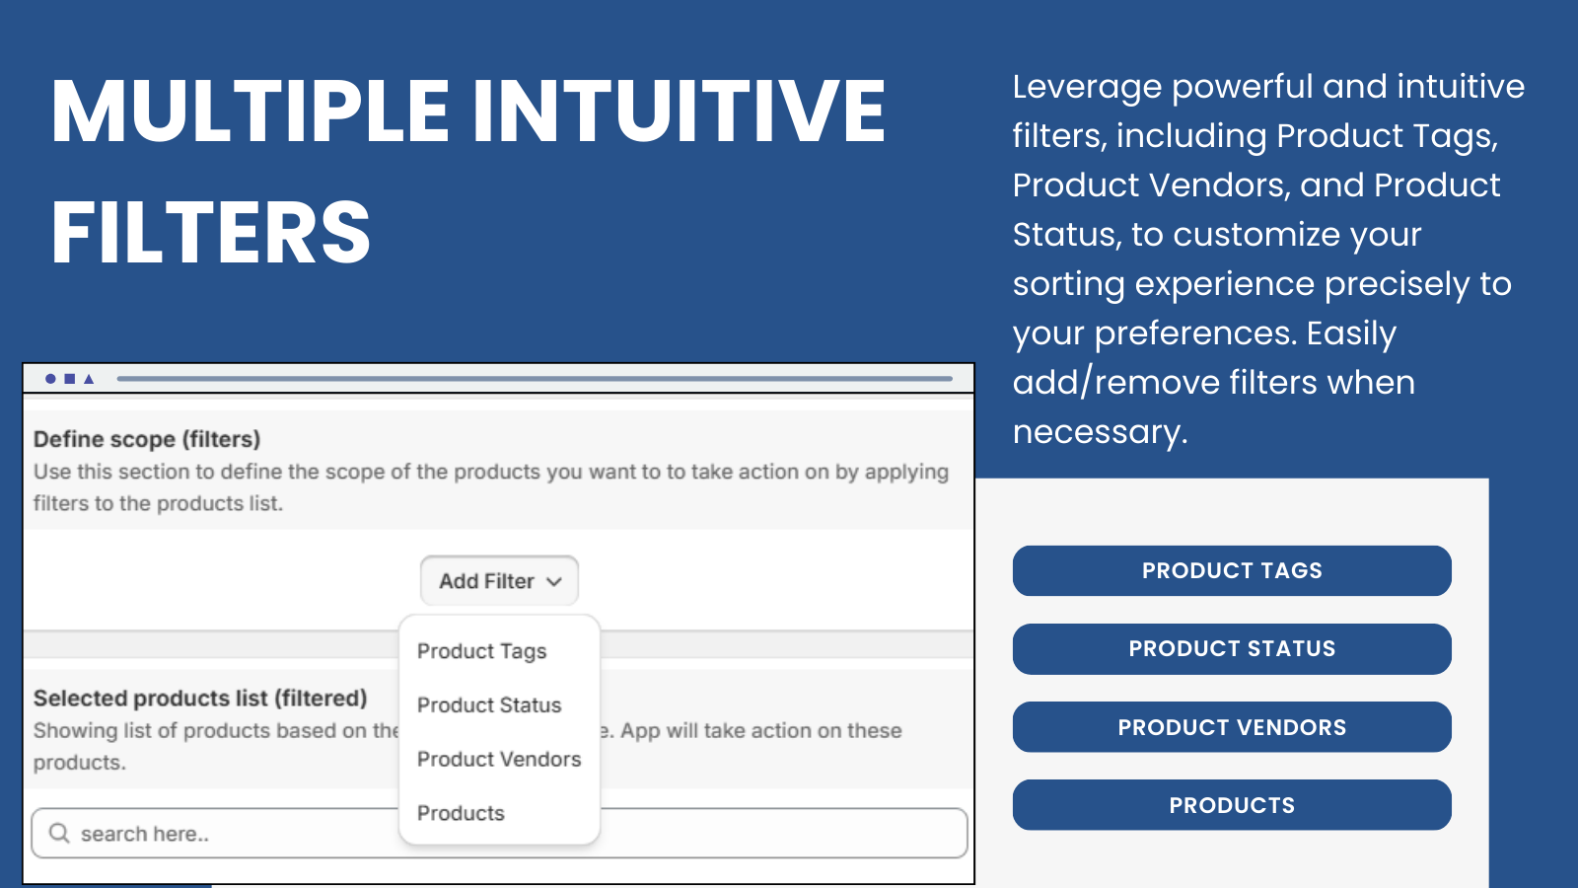Click the blue PRODUCT TAGS pill button
The width and height of the screenshot is (1578, 888).
coord(1232,570)
